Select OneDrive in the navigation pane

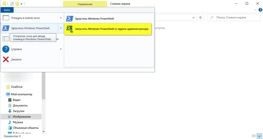click(17, 87)
